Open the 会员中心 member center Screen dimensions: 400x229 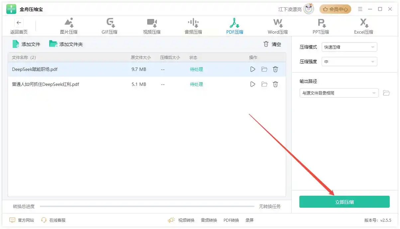(x=335, y=9)
